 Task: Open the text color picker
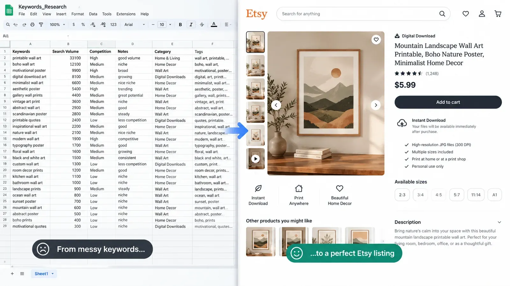click(214, 24)
